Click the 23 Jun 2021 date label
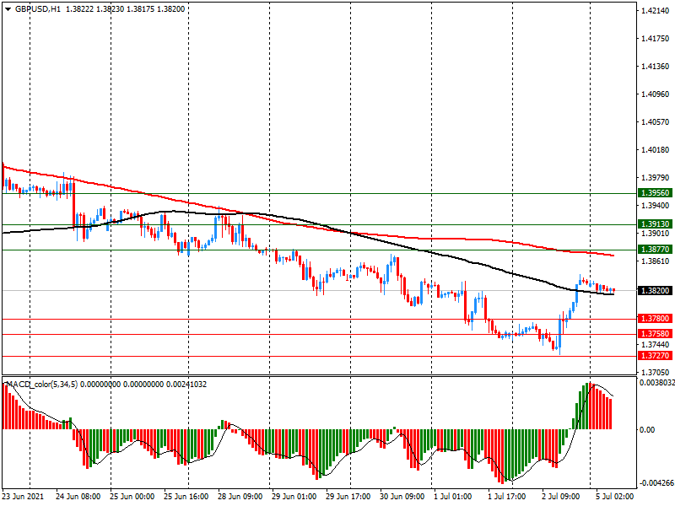 pos(24,497)
